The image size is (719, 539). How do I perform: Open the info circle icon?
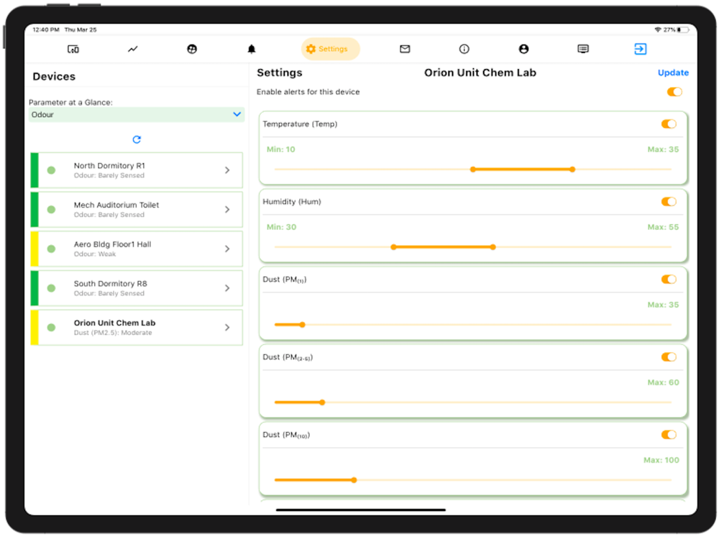coord(464,49)
